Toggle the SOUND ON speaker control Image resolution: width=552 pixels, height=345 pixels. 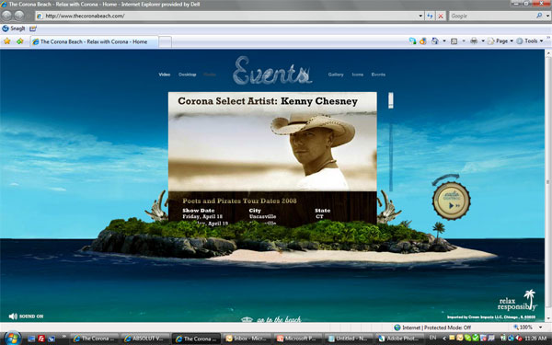point(26,316)
